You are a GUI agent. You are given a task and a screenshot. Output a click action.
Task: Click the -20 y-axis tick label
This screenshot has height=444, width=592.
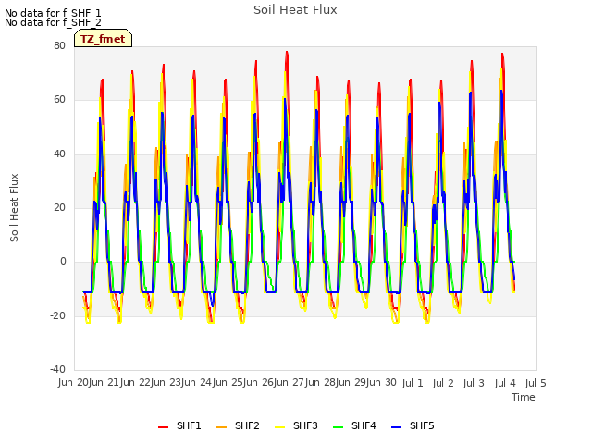[x=57, y=316]
